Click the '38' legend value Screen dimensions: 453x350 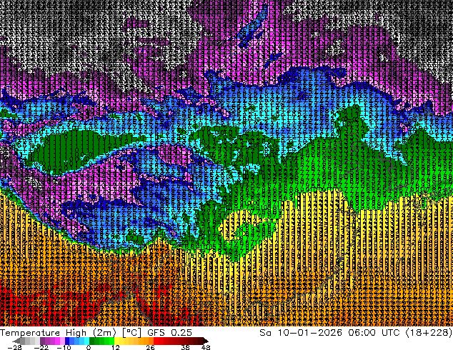[x=186, y=347]
